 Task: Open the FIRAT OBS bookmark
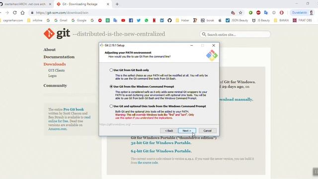pyautogui.click(x=303, y=20)
